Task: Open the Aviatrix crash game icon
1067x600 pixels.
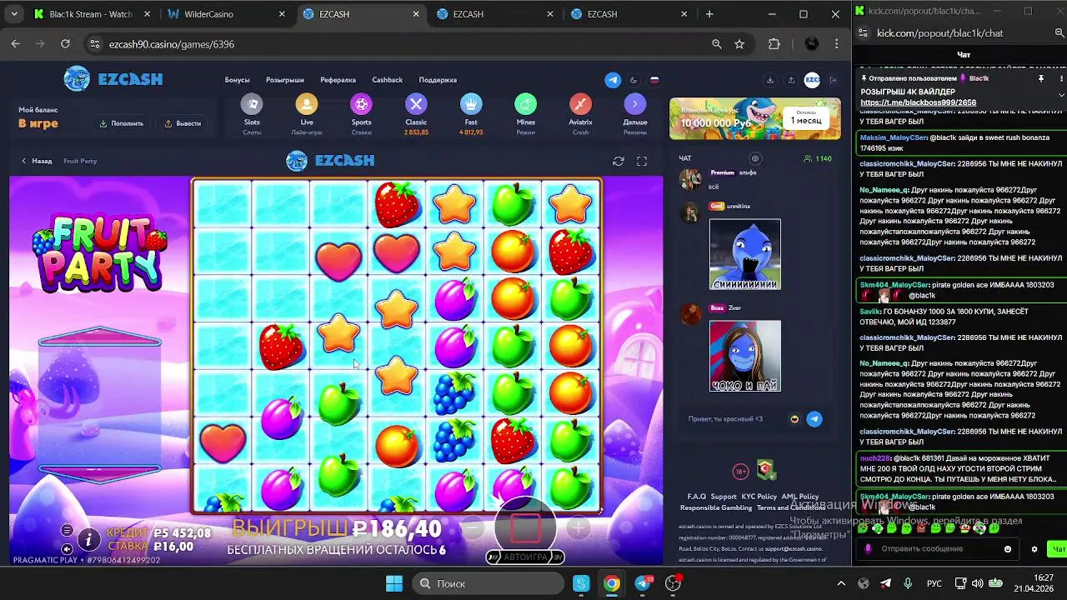Action: click(x=580, y=104)
